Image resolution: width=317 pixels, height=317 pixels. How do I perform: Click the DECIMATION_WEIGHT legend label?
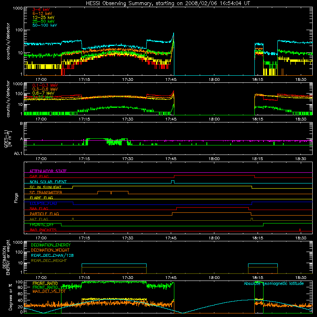point(50,250)
